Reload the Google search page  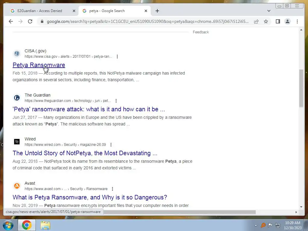pos(30,21)
